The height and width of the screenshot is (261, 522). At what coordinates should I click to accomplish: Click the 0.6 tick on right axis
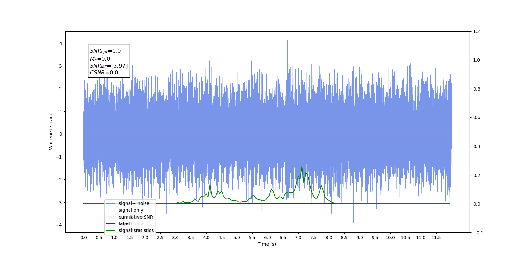click(477, 118)
